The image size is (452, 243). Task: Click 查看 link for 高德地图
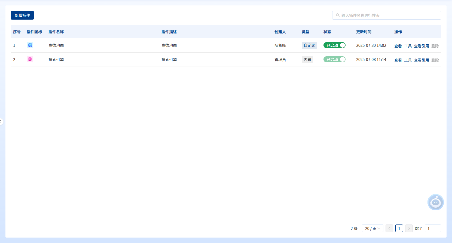[x=398, y=46]
